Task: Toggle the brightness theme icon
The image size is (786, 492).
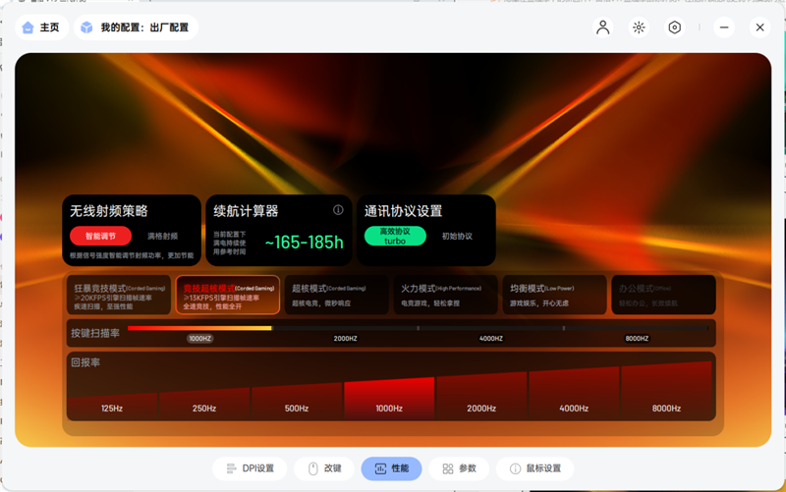Action: (x=639, y=27)
